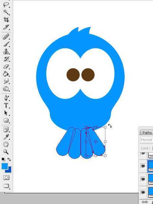The height and width of the screenshot is (204, 153).
Task: Swap foreground and background colors
Action: click(x=9, y=159)
